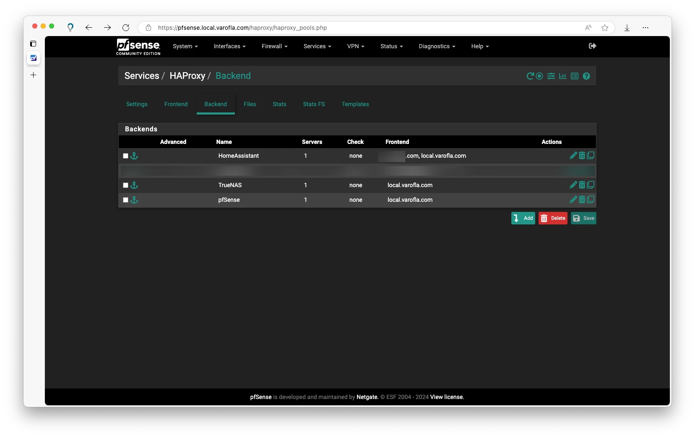Open the Stats FS tab
The width and height of the screenshot is (695, 438).
(314, 104)
